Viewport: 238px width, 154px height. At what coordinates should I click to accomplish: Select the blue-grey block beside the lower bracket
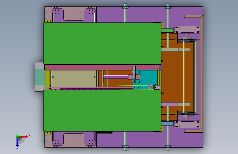click(x=167, y=123)
